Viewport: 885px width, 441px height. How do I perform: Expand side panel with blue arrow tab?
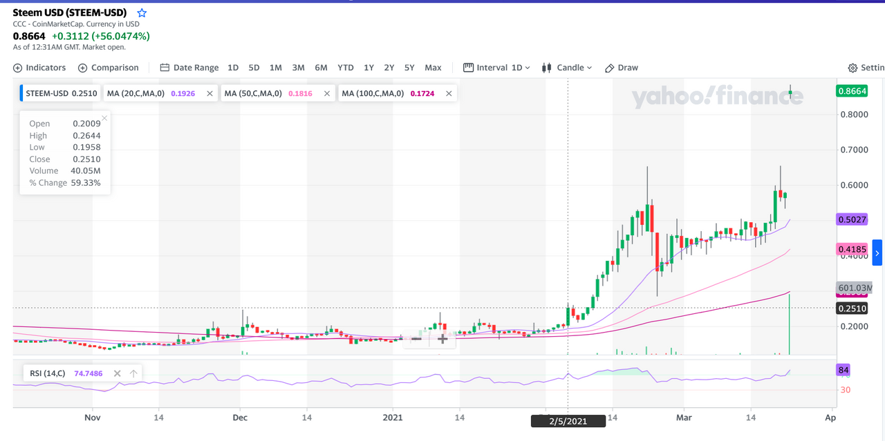877,253
